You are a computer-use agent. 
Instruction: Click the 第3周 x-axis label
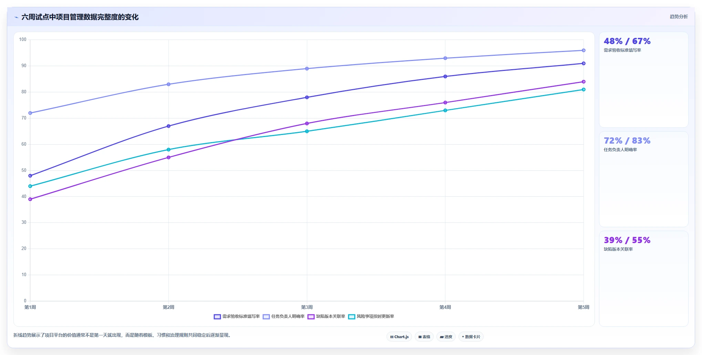click(307, 307)
